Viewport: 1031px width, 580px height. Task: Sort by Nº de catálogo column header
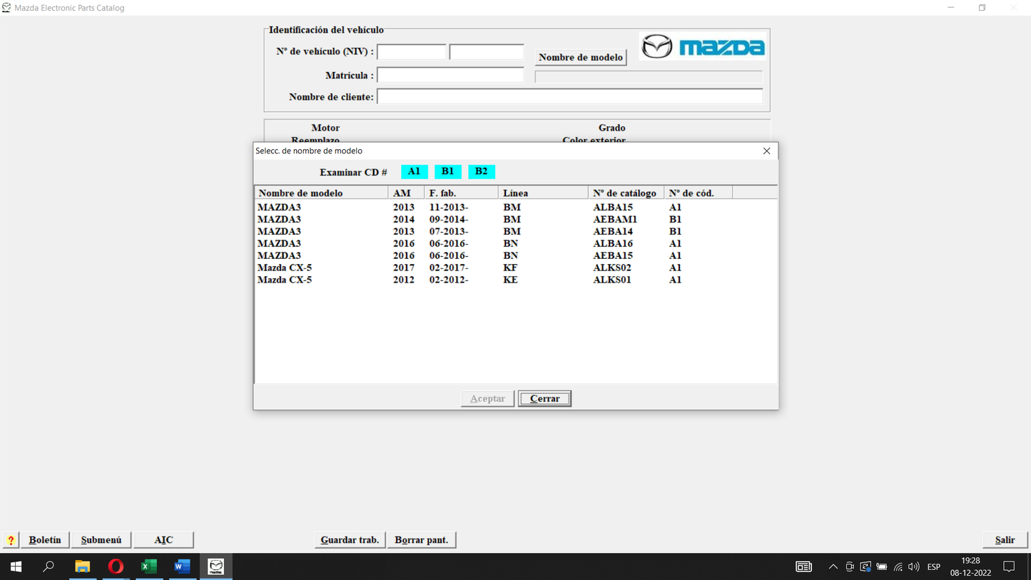[x=626, y=193]
